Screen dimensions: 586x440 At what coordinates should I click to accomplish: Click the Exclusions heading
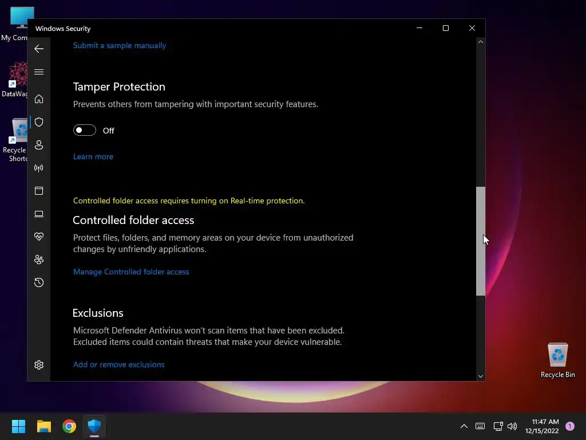98,313
